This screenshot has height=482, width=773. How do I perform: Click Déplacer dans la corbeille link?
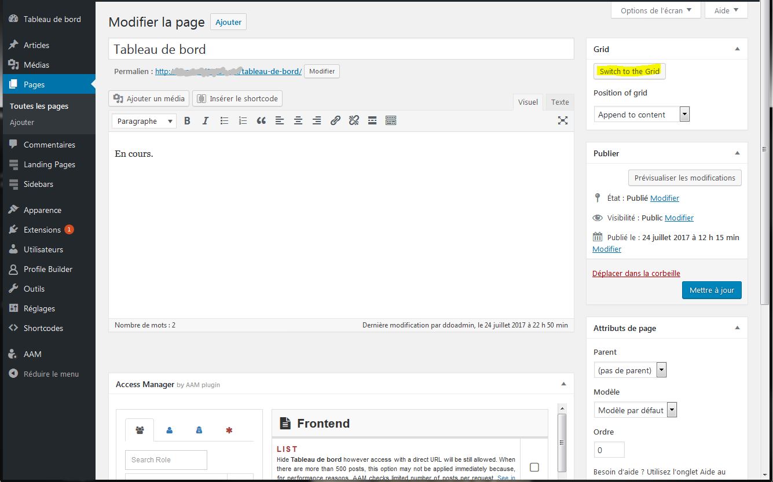point(636,273)
